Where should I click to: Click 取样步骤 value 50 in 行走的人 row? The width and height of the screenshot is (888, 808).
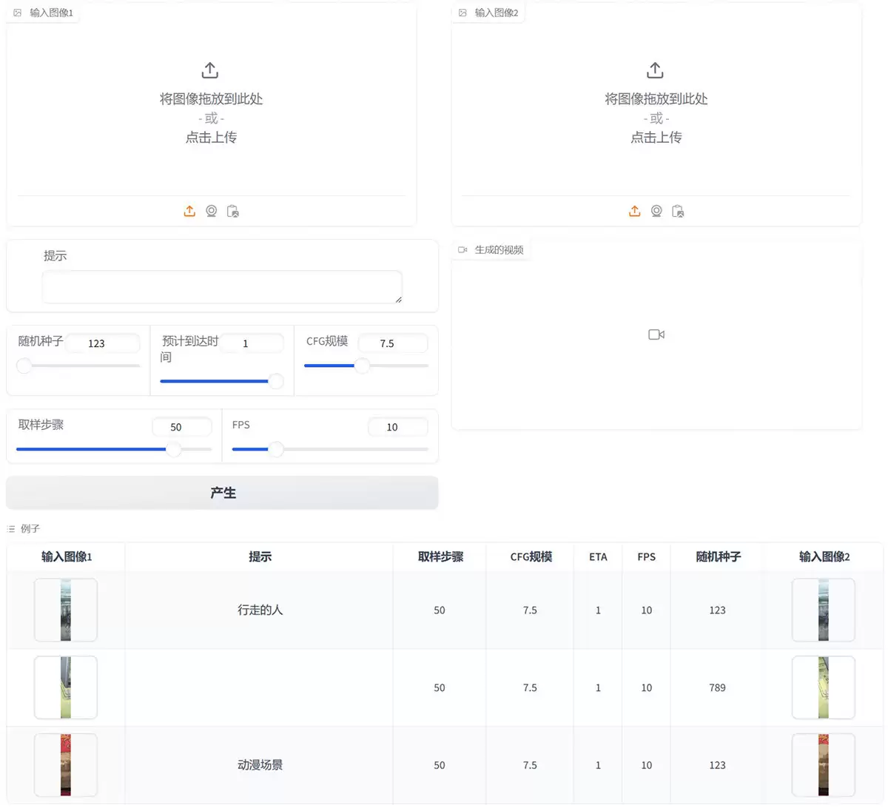coord(440,610)
